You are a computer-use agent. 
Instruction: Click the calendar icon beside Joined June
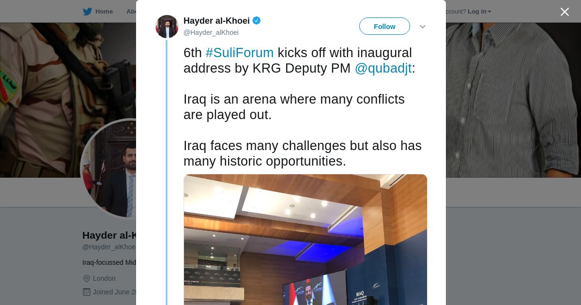click(87, 292)
